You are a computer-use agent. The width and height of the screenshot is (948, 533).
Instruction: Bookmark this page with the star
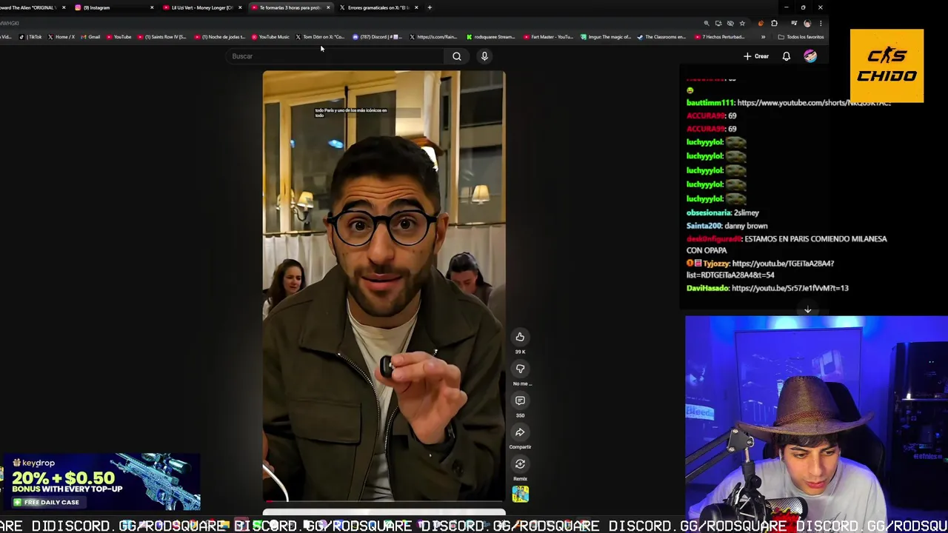coord(742,23)
